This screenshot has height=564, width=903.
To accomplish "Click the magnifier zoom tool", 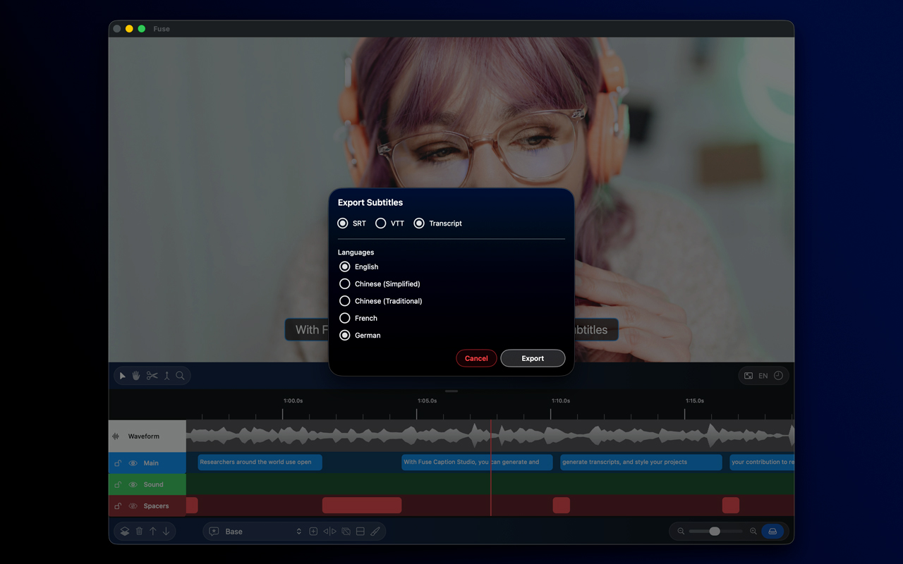I will point(180,376).
